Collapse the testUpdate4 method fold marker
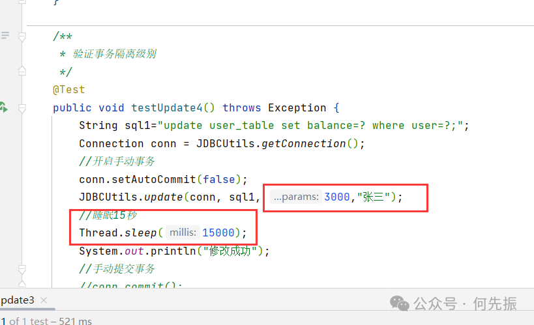The height and width of the screenshot is (325, 534). click(x=22, y=108)
